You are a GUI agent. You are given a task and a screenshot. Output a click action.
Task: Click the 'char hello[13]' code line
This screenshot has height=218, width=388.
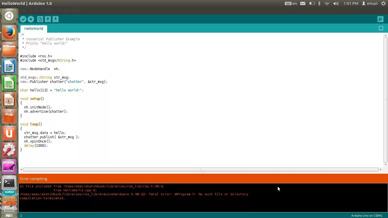(52, 90)
